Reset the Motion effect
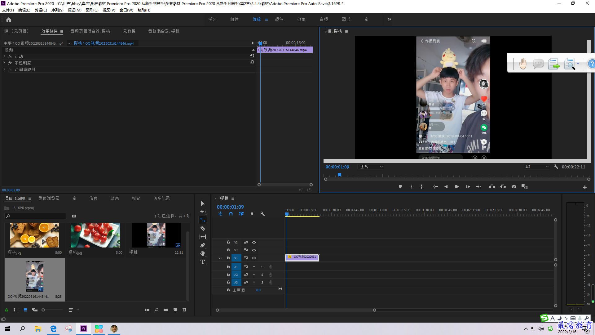Screen dimensions: 595x335 [252, 56]
